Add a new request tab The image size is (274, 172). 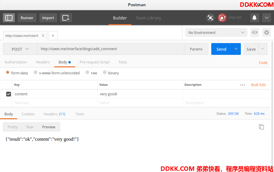click(x=53, y=36)
